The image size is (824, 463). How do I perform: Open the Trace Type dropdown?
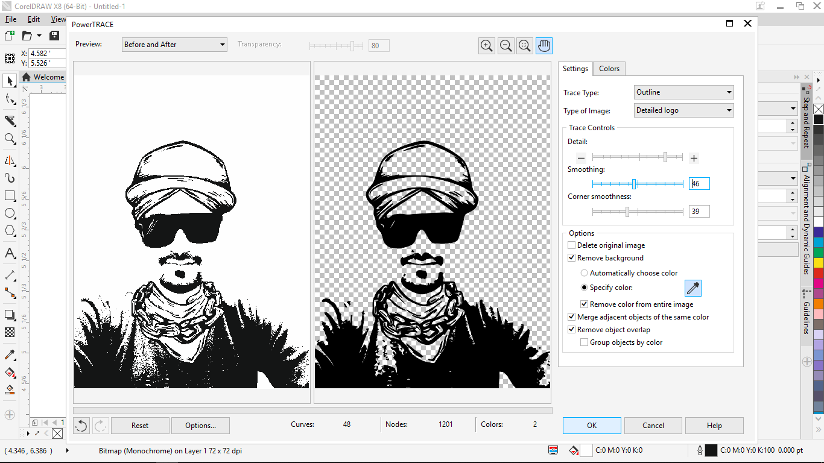pyautogui.click(x=684, y=92)
